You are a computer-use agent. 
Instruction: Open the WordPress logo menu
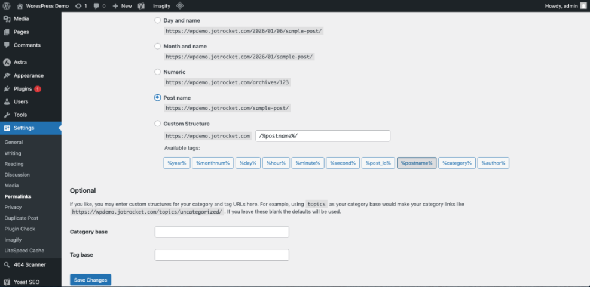tap(7, 6)
